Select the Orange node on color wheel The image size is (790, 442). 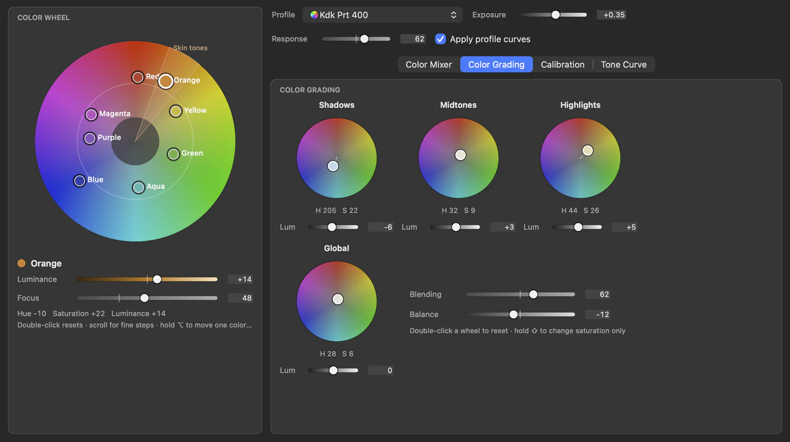pyautogui.click(x=166, y=81)
